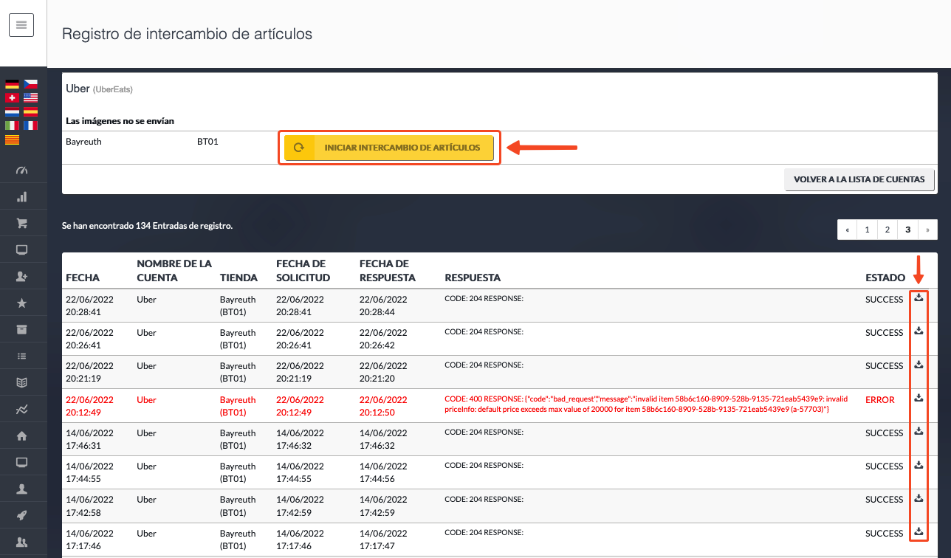Select the Netherlands flag language
Viewport: 951px width, 558px height.
pyautogui.click(x=12, y=111)
